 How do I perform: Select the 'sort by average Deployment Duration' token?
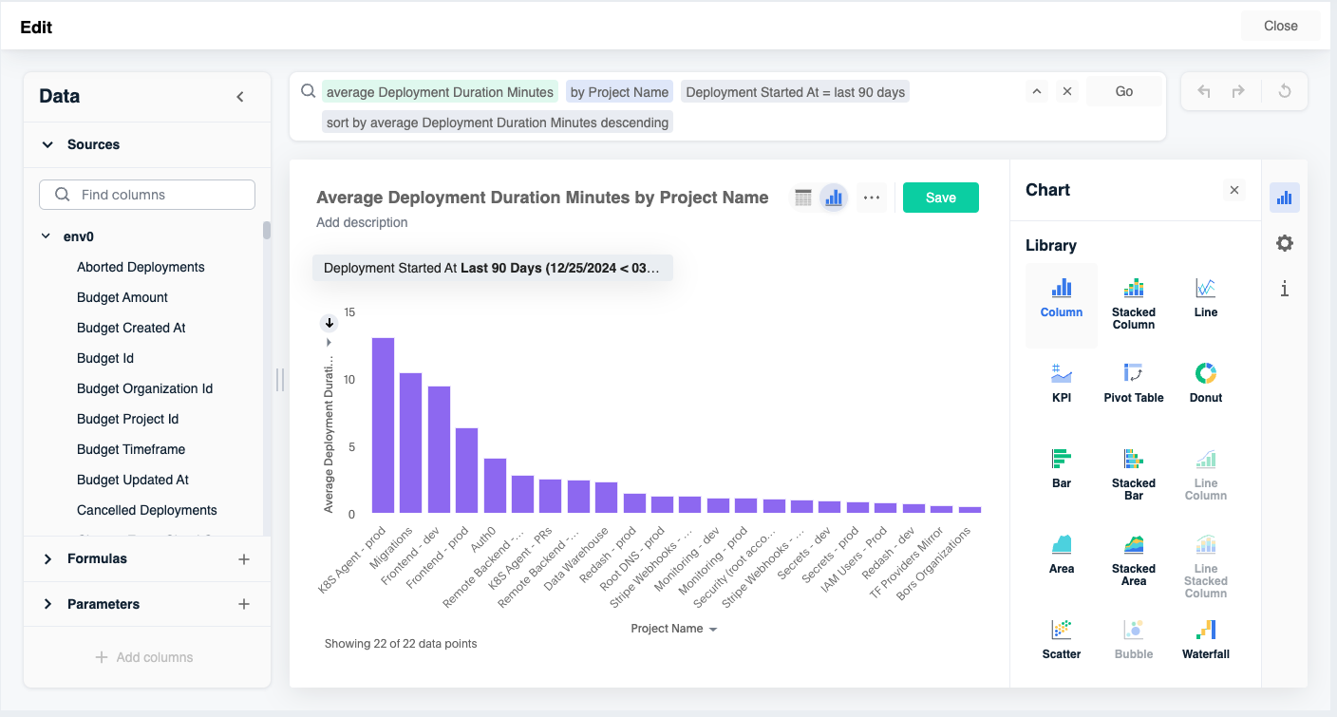point(498,123)
